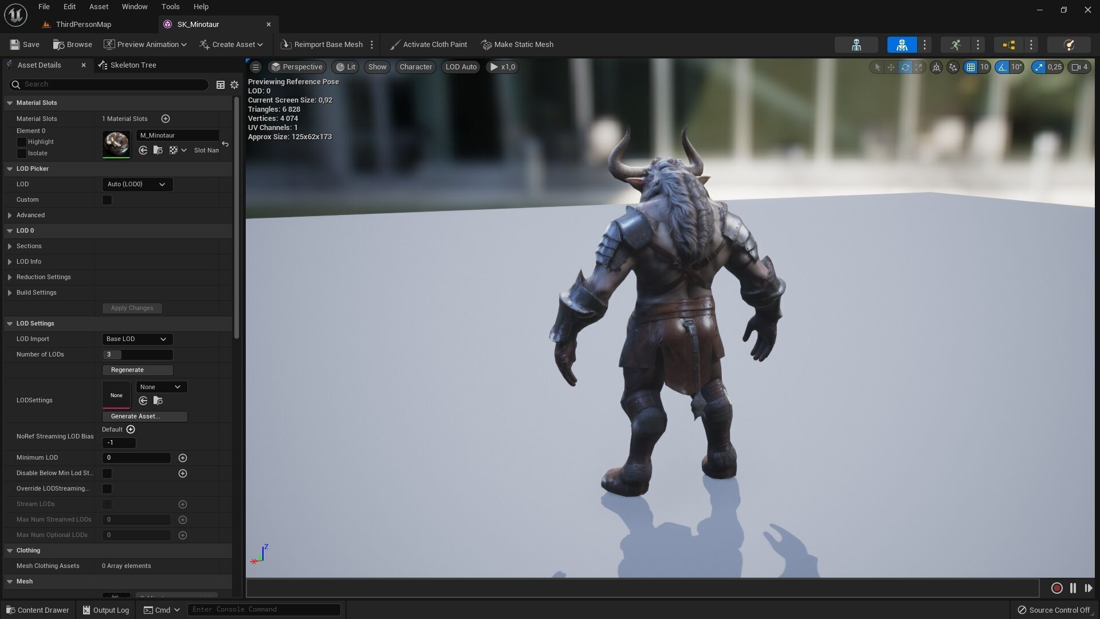The width and height of the screenshot is (1100, 619).
Task: Open the File menu
Action: 44,7
